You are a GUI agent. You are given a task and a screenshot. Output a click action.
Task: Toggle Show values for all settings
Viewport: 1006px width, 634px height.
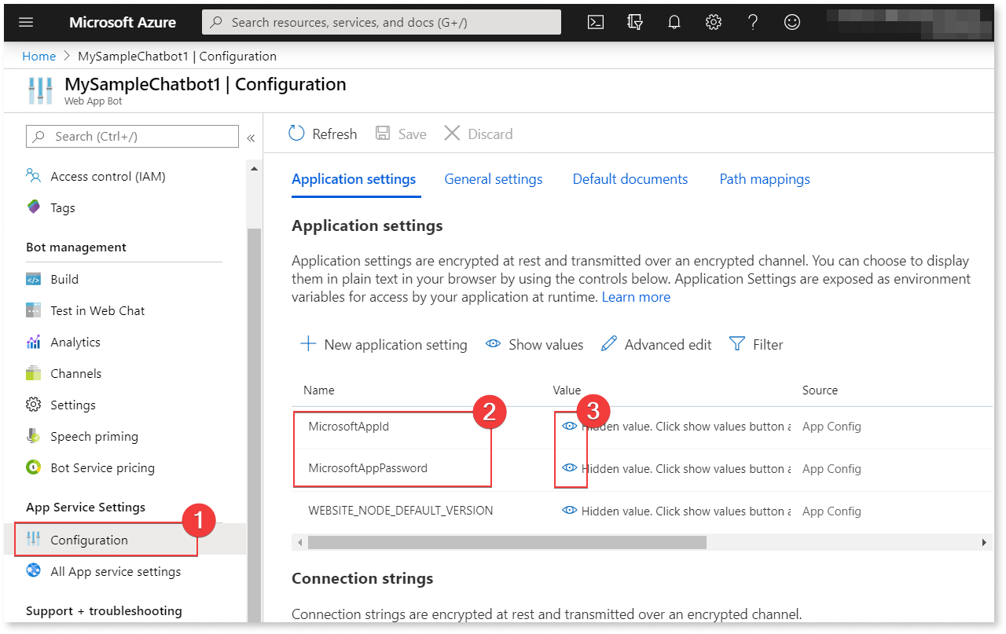point(534,344)
